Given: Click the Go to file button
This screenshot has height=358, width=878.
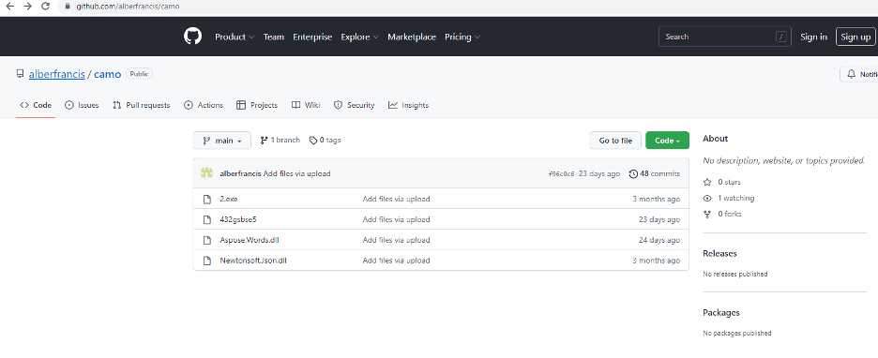Looking at the screenshot, I should 615,141.
